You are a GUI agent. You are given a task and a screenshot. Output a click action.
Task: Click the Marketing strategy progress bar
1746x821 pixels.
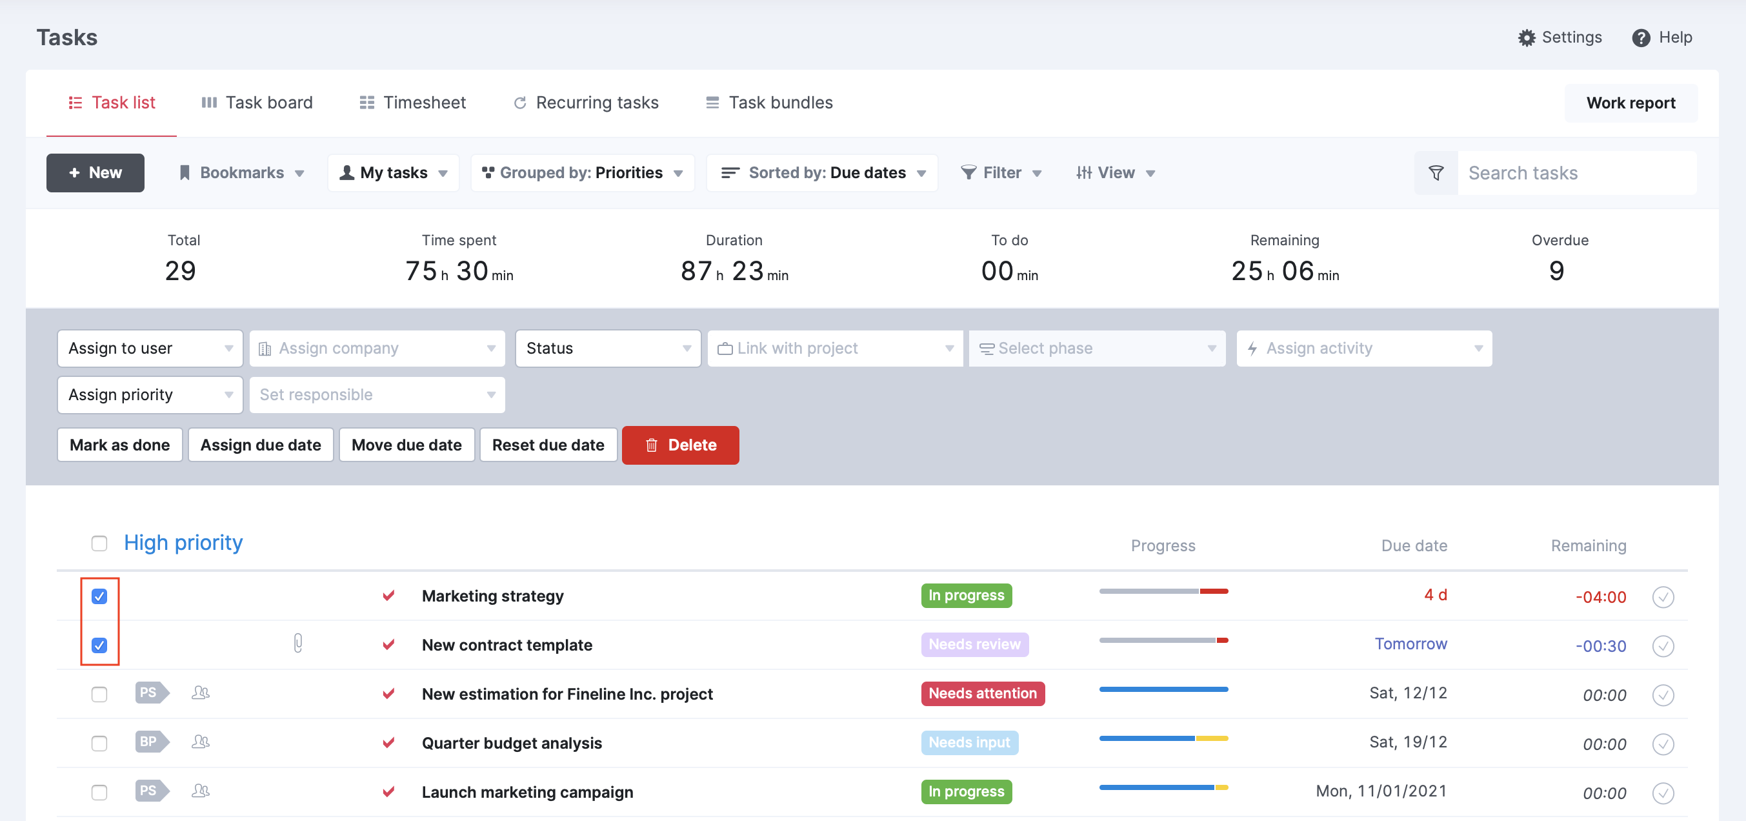tap(1163, 591)
